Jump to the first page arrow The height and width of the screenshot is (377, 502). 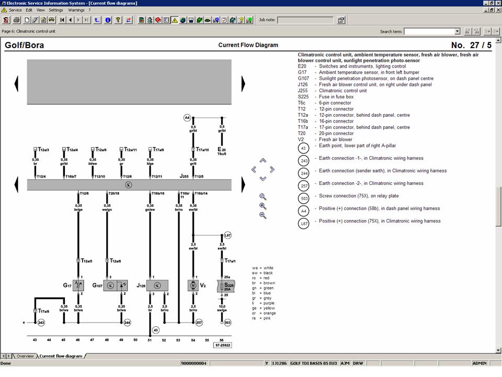point(62,20)
